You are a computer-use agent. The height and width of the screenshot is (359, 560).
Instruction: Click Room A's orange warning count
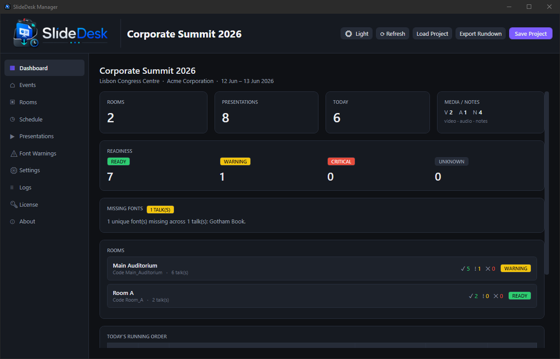click(x=486, y=296)
